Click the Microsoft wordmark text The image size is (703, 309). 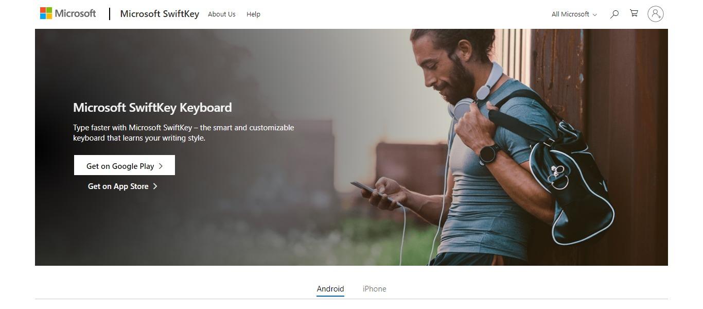point(75,13)
